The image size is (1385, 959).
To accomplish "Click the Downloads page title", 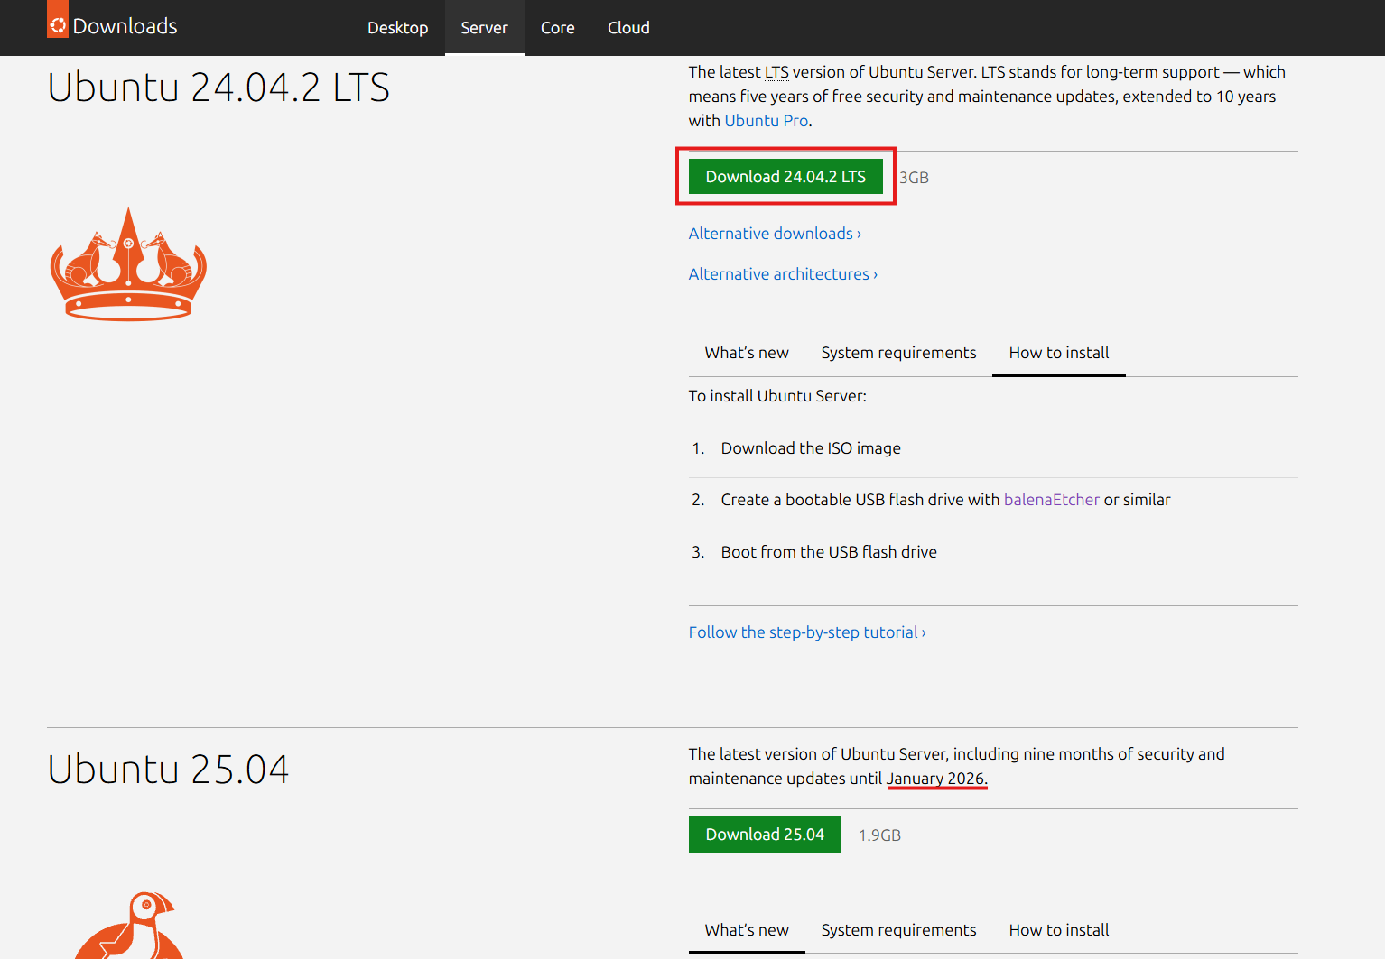I will [126, 25].
